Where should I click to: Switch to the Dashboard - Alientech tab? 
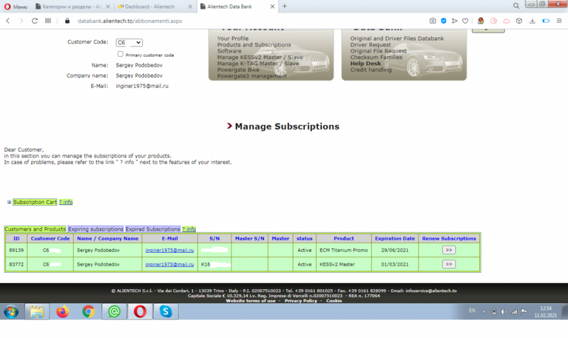pyautogui.click(x=149, y=6)
